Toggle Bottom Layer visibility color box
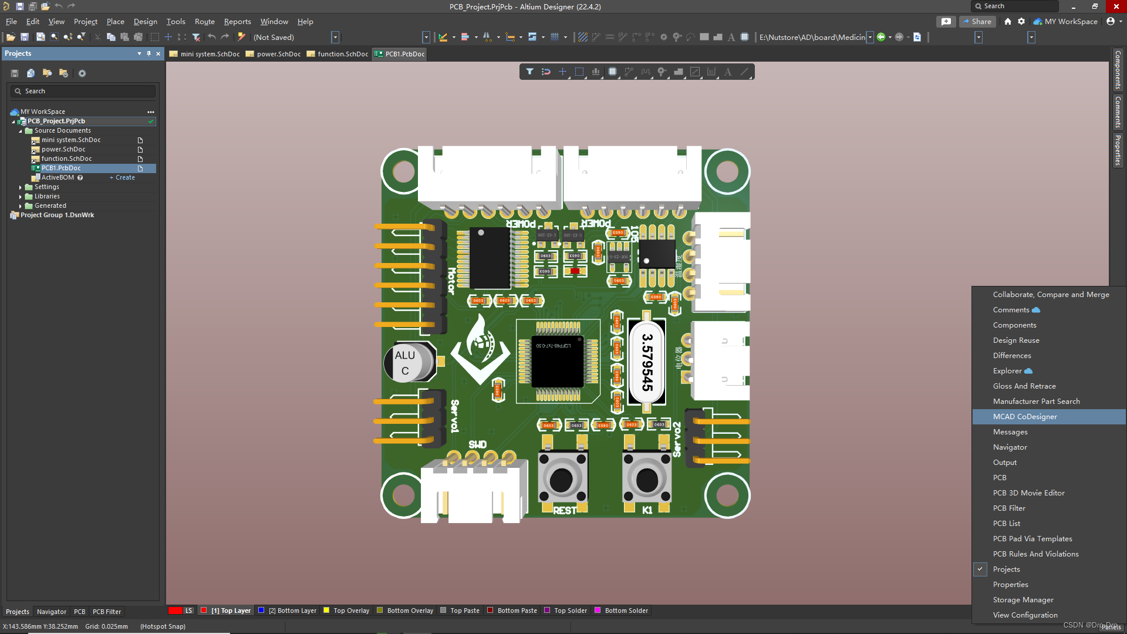1127x634 pixels. [x=261, y=611]
